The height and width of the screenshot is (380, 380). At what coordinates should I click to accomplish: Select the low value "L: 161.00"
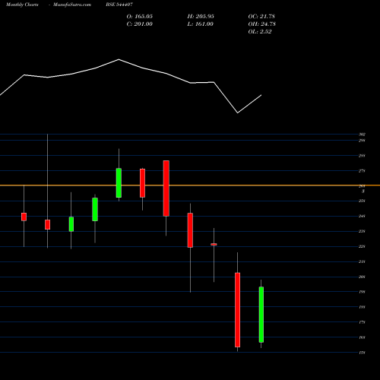coord(200,24)
